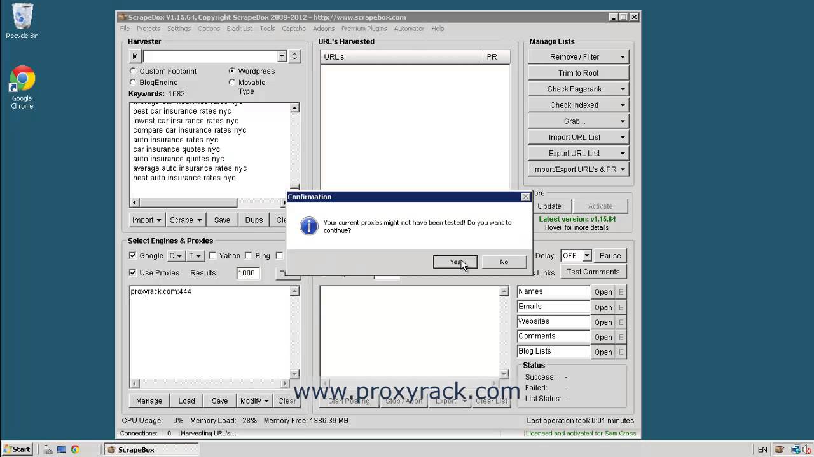814x457 pixels.
Task: Click the M button in Harvester
Action: point(135,56)
